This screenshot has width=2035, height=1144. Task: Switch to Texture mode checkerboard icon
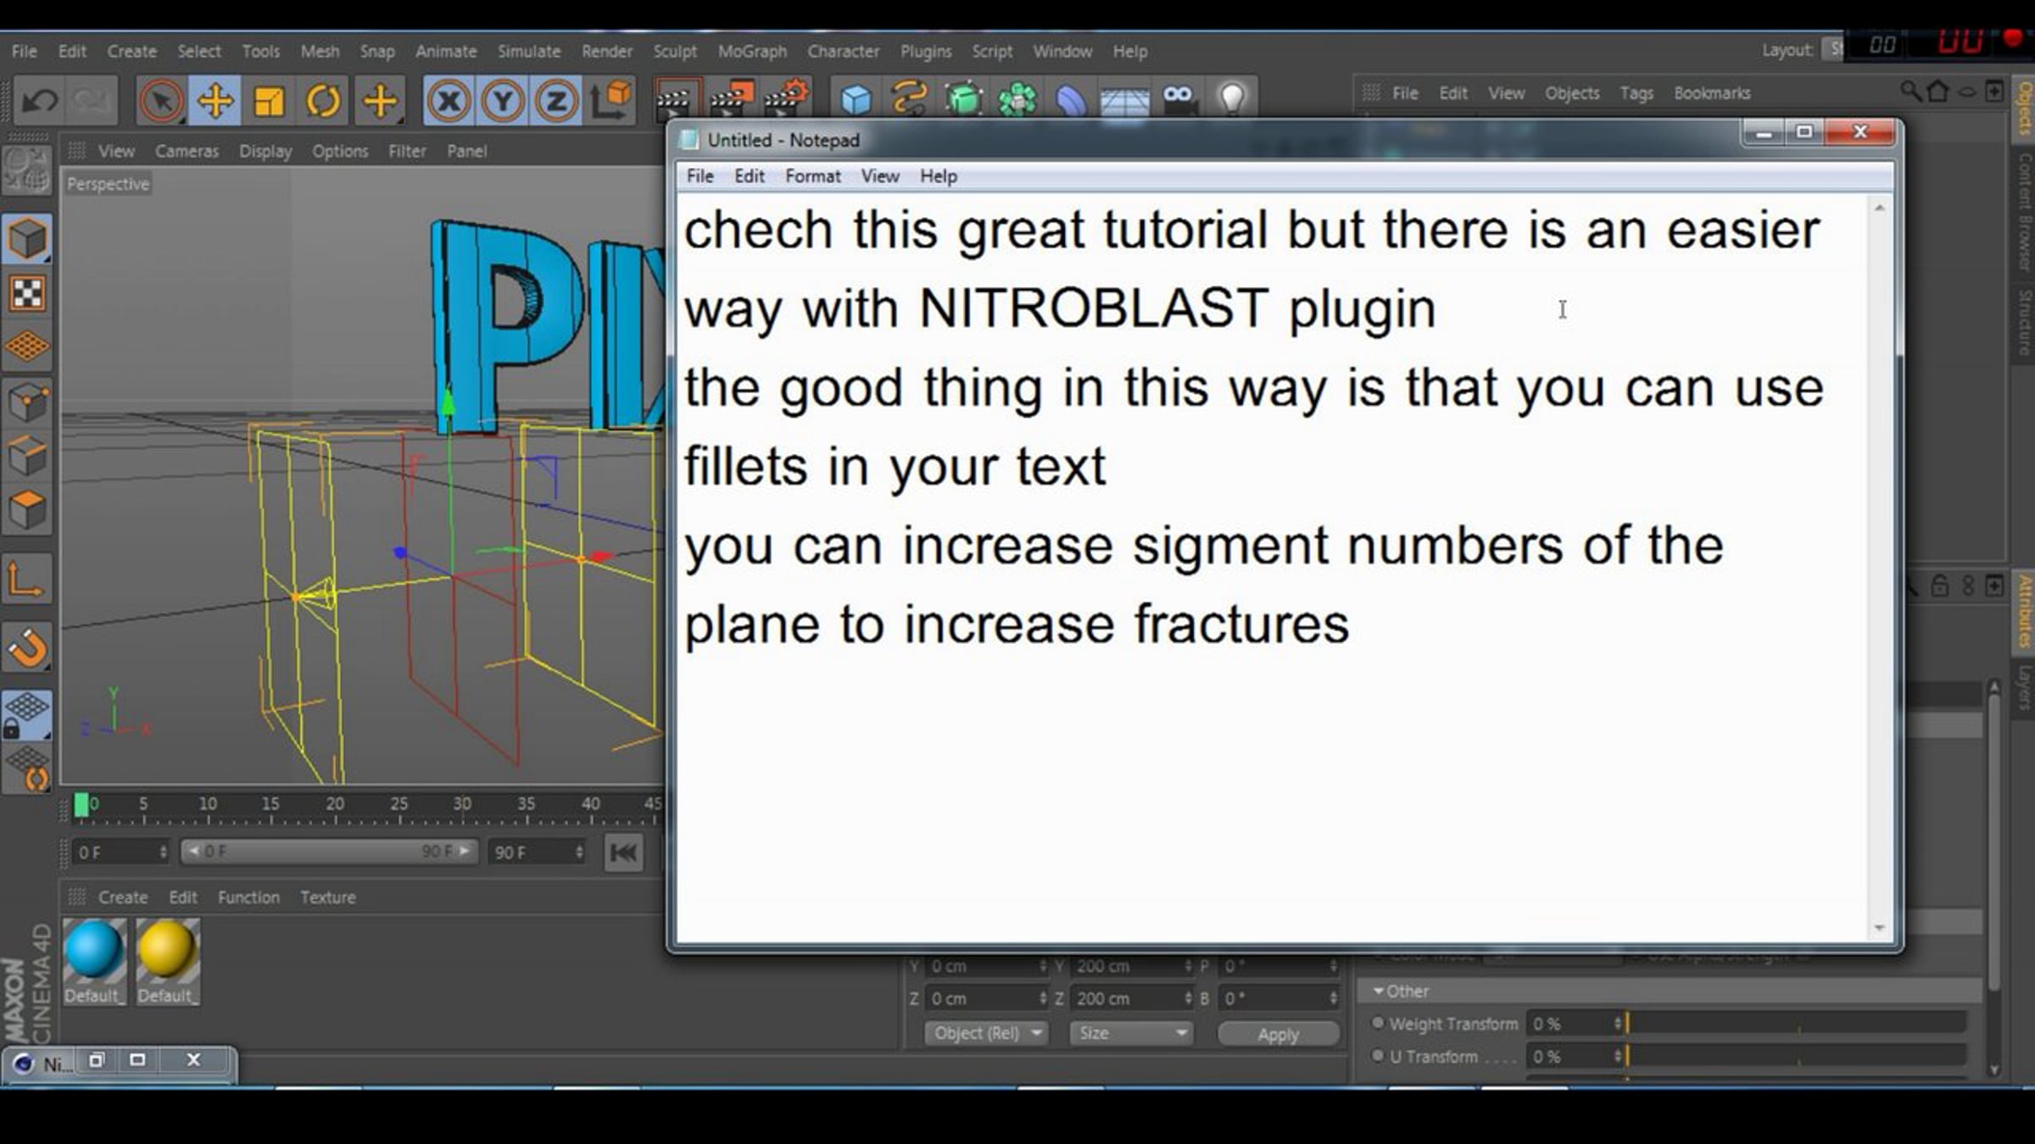pos(27,293)
